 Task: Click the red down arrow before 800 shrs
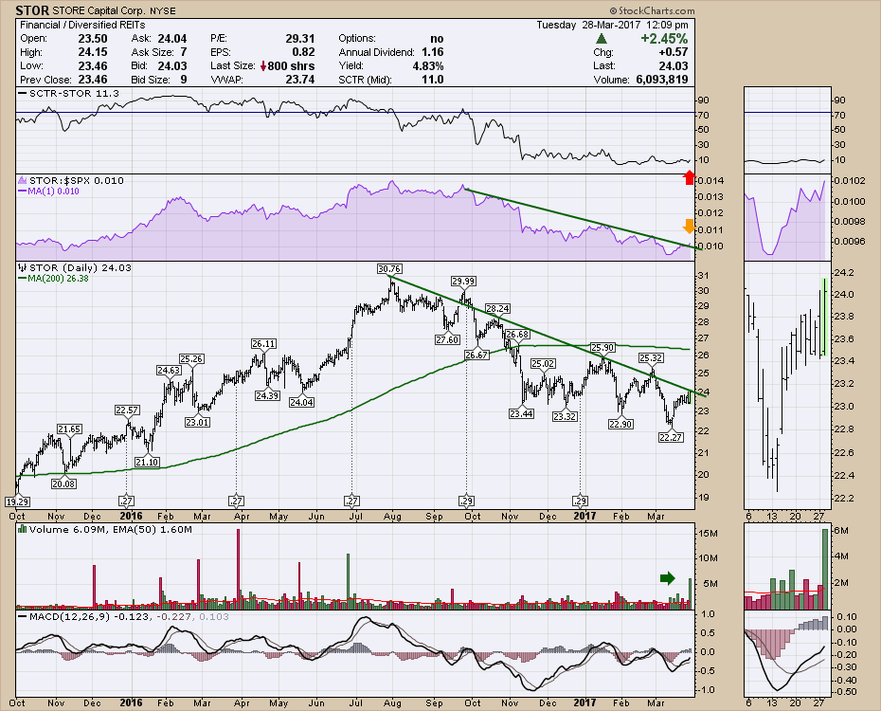point(263,65)
